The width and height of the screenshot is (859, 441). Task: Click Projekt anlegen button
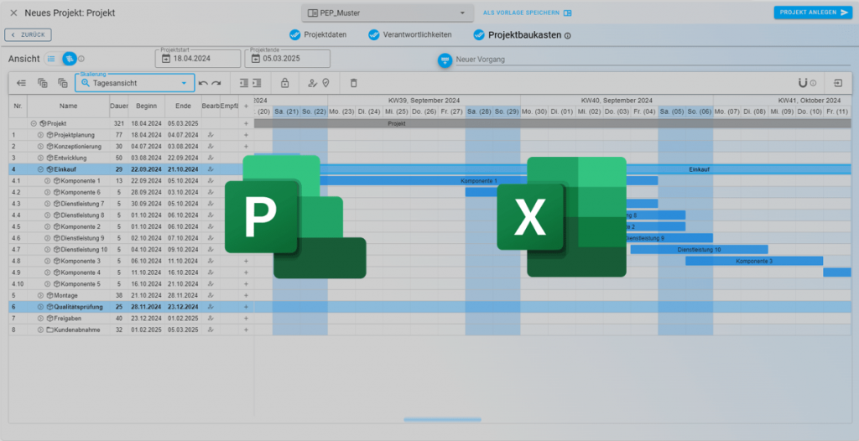[813, 13]
